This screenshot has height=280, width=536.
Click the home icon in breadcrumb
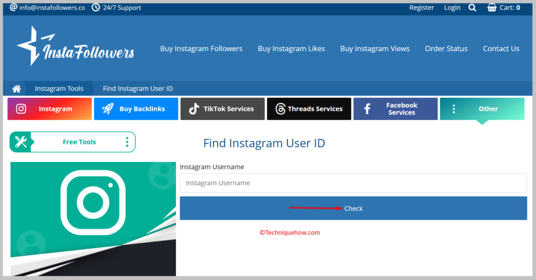(16, 89)
